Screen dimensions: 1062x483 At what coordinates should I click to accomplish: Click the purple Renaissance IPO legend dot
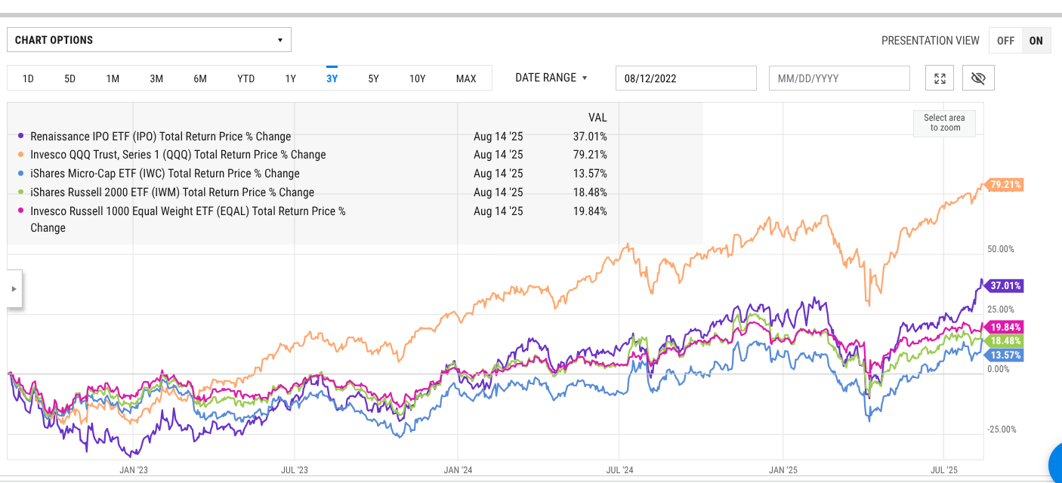pyautogui.click(x=22, y=137)
